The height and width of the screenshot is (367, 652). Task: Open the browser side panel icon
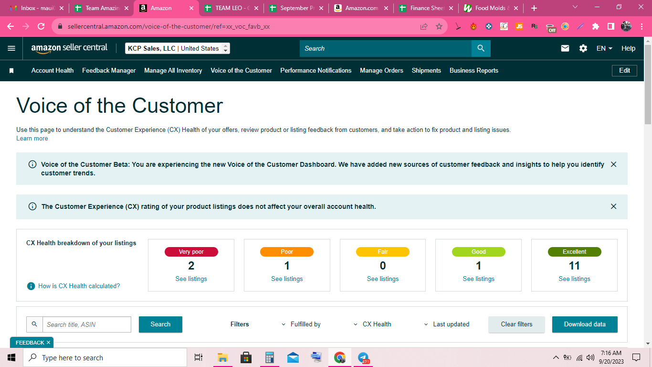610,27
